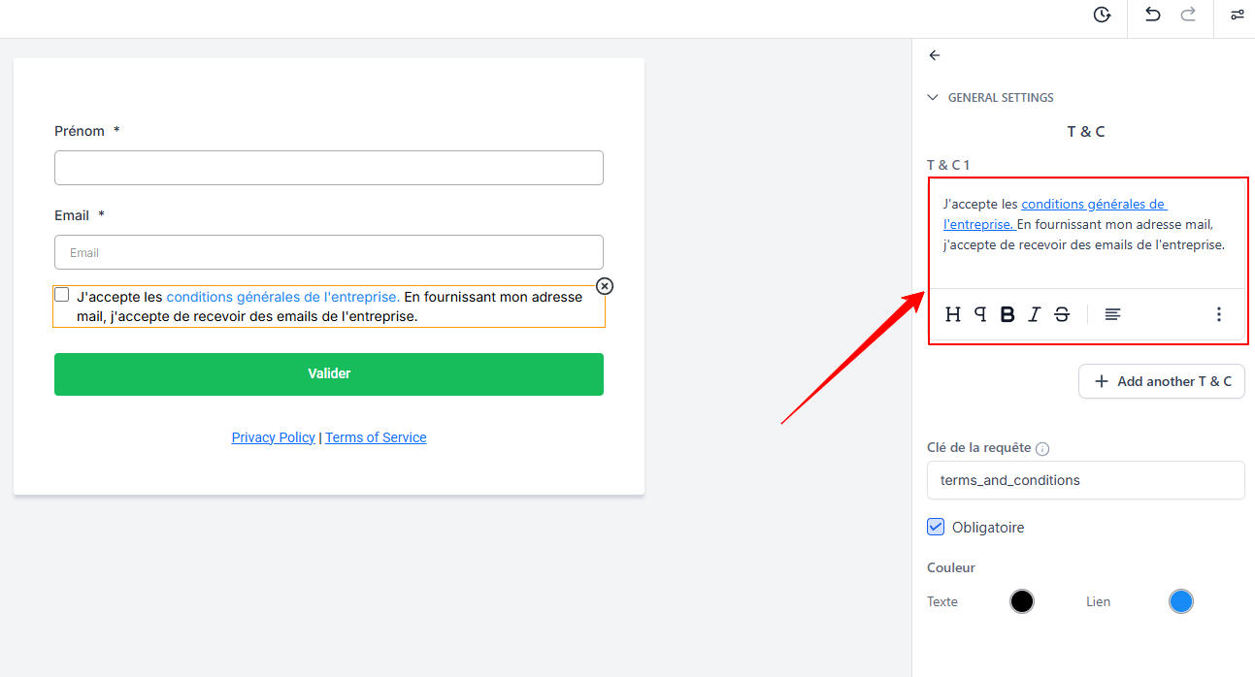1255x677 pixels.
Task: Remove T&C field with X icon
Action: click(x=605, y=286)
